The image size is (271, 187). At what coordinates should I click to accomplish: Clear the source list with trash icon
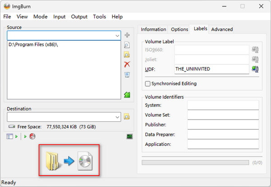(x=127, y=74)
